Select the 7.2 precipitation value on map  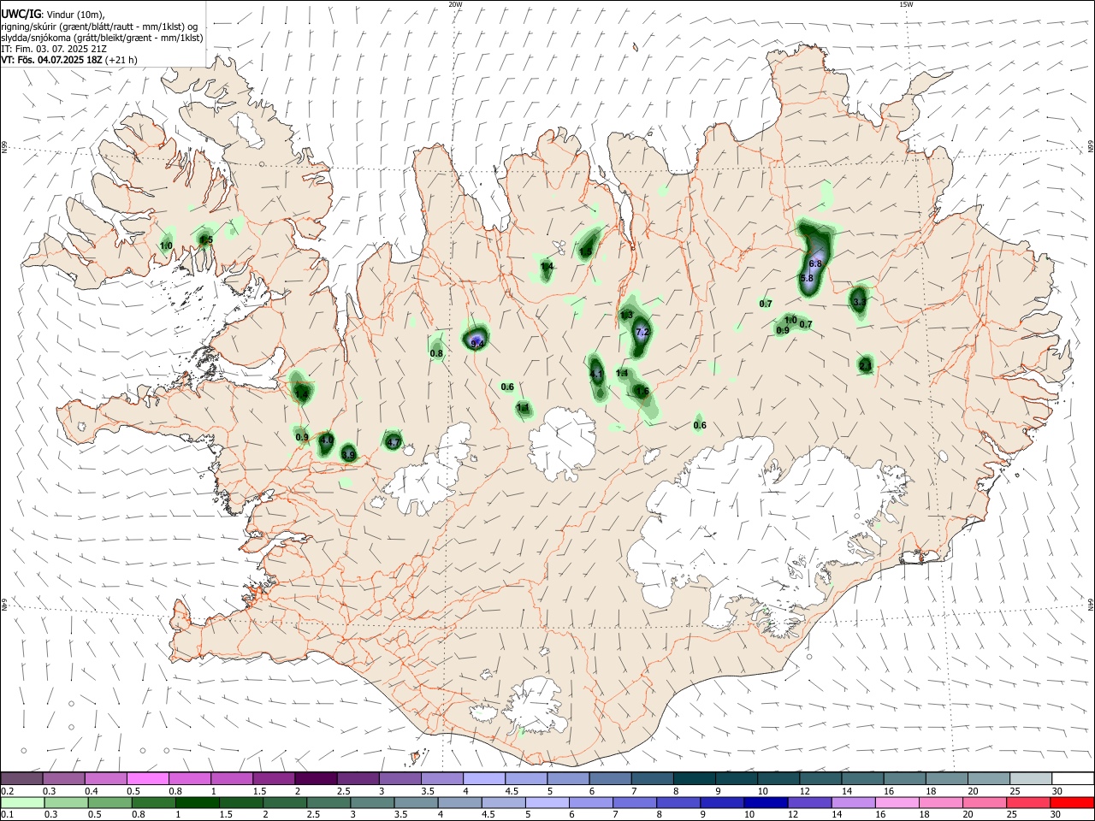pos(643,332)
